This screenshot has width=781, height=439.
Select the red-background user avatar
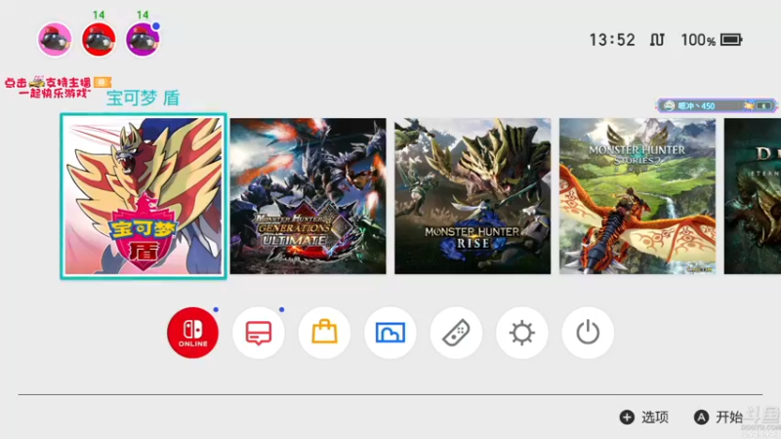pos(99,39)
